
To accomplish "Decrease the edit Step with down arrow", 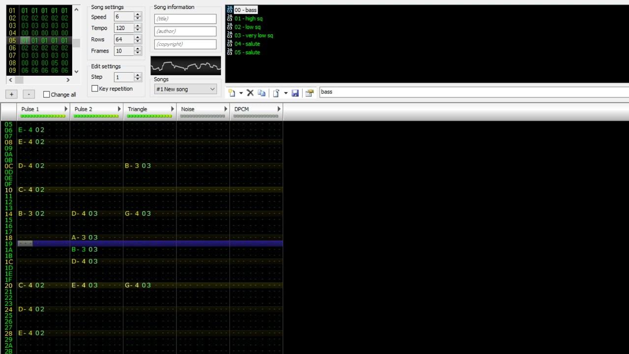I will [x=138, y=80].
